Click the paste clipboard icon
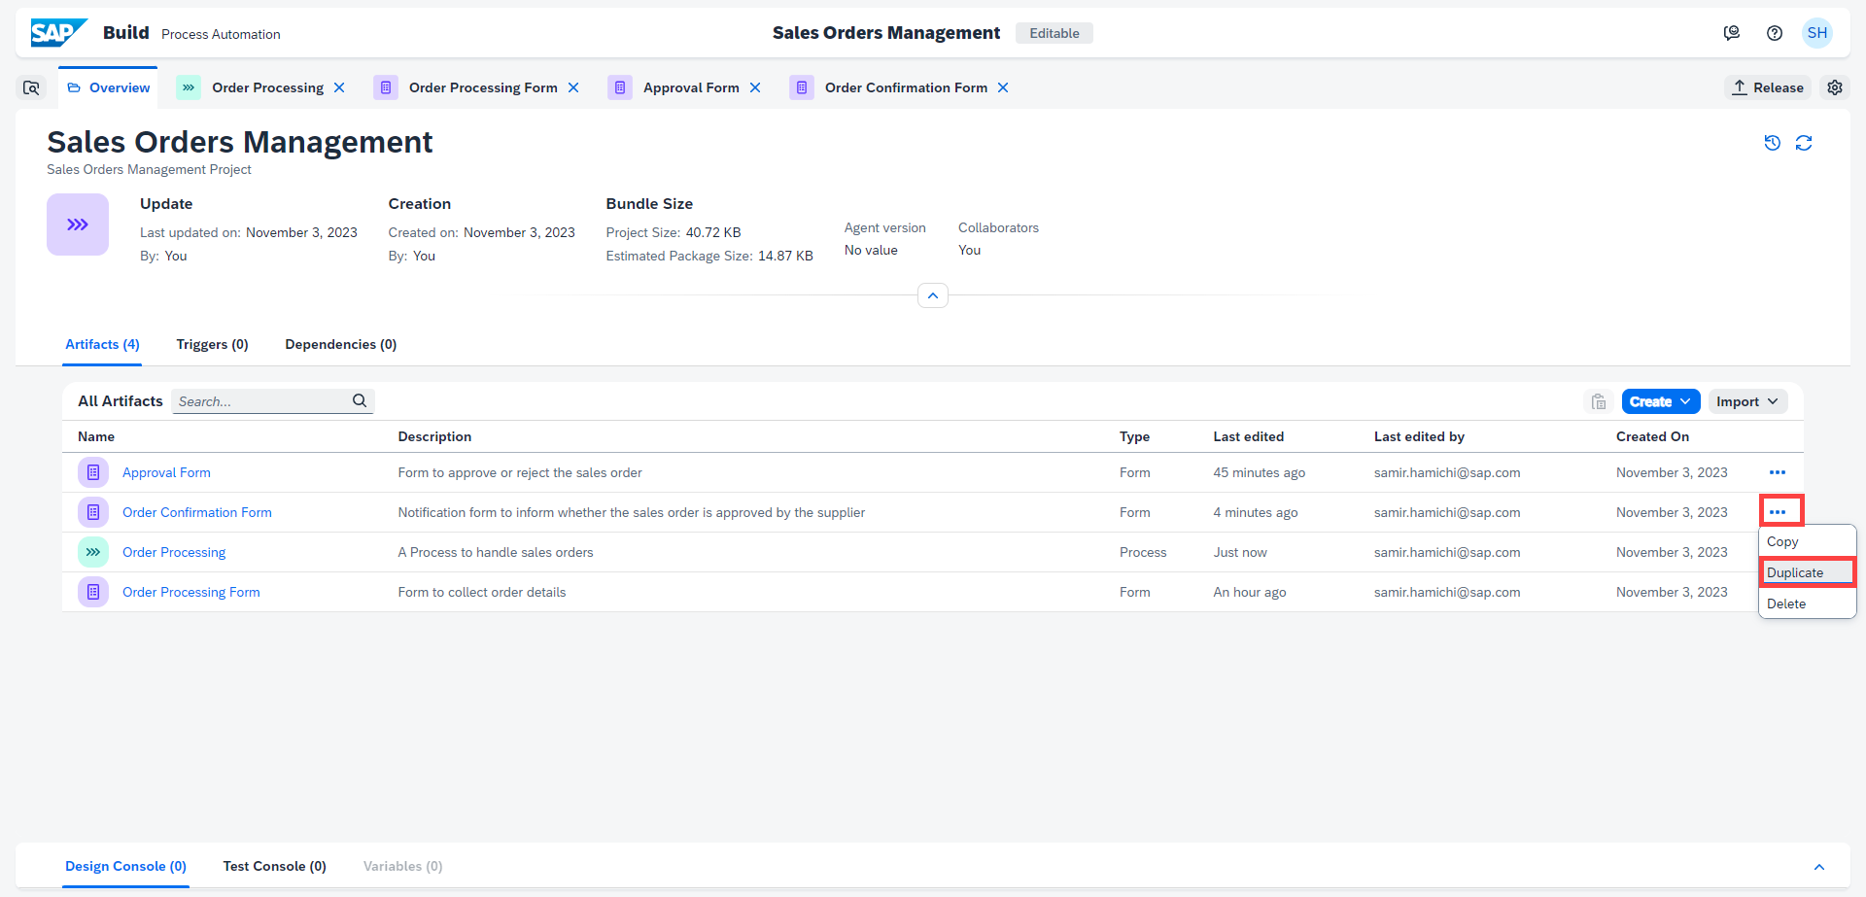The image size is (1866, 897). 1599,401
